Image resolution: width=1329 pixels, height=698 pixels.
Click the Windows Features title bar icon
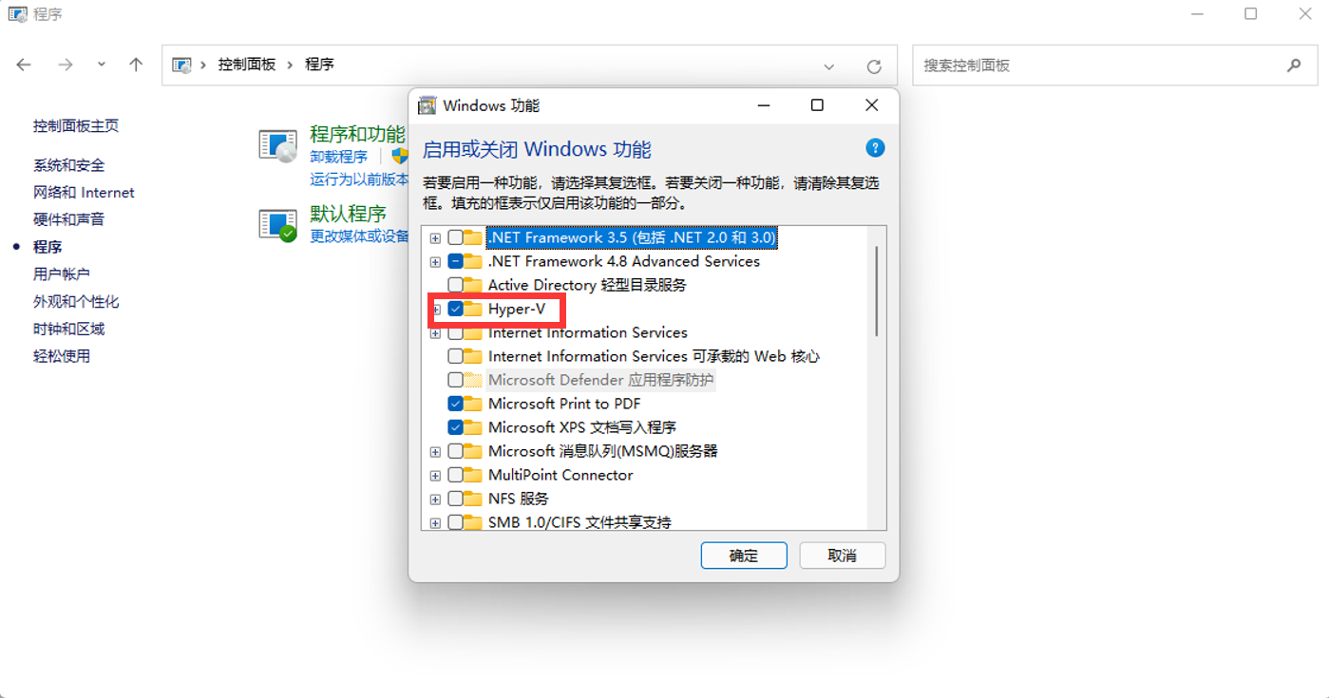pos(428,105)
